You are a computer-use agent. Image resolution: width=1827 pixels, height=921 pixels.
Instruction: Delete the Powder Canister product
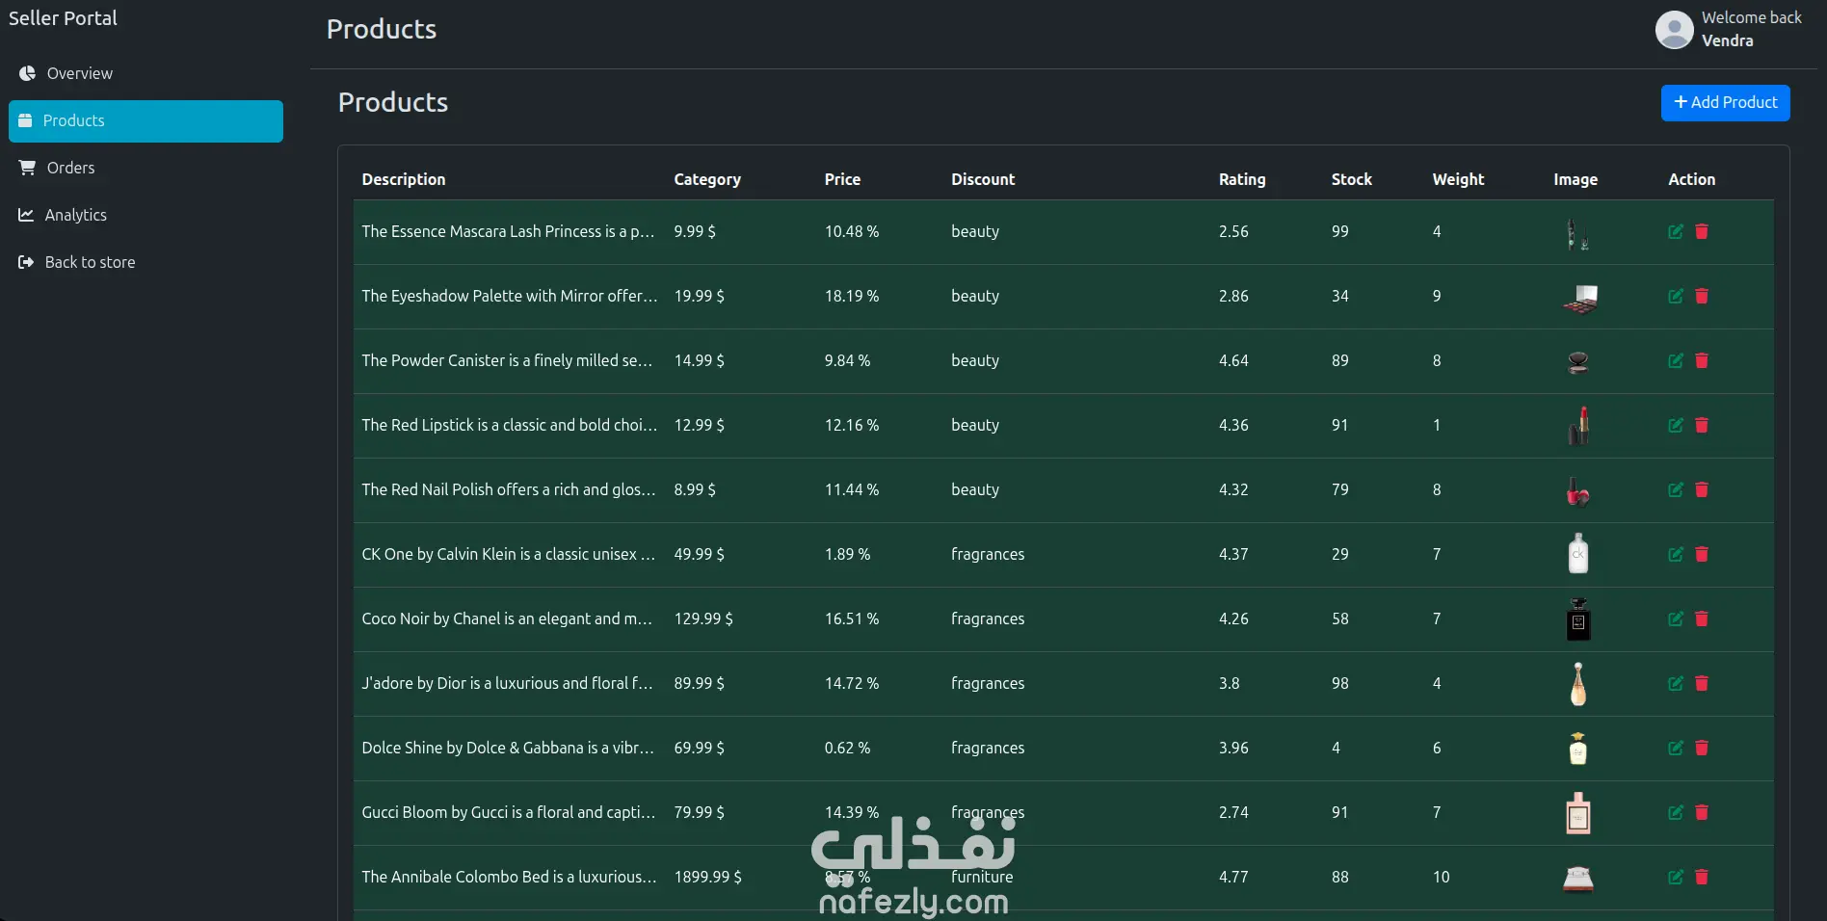1702,360
